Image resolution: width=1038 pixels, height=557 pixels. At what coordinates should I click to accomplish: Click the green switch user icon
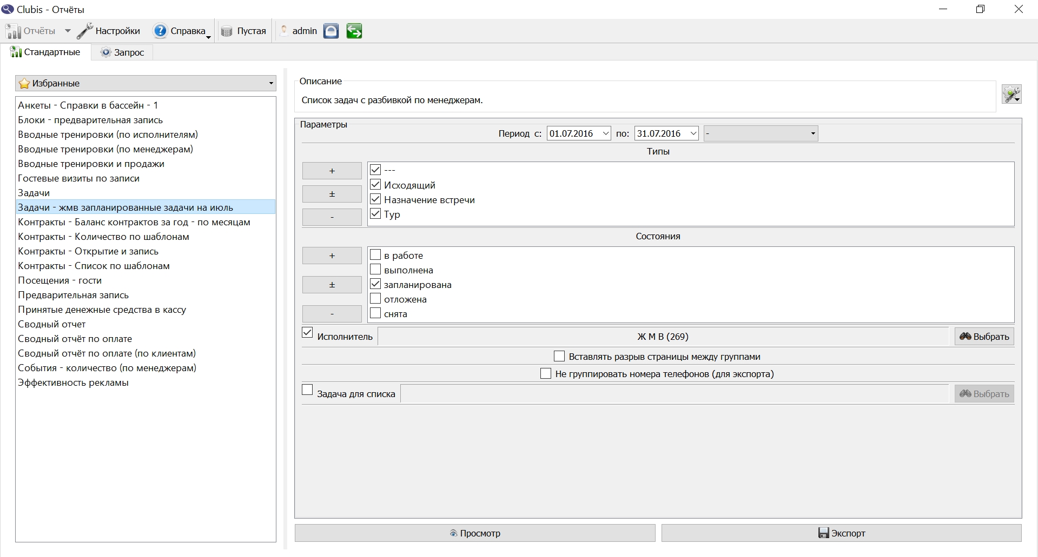[x=354, y=31]
